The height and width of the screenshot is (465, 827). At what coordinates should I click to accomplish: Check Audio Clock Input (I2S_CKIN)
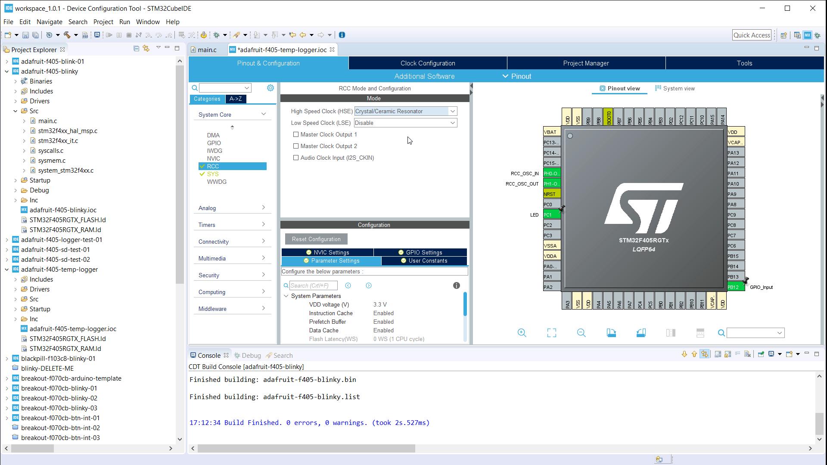[x=296, y=158]
